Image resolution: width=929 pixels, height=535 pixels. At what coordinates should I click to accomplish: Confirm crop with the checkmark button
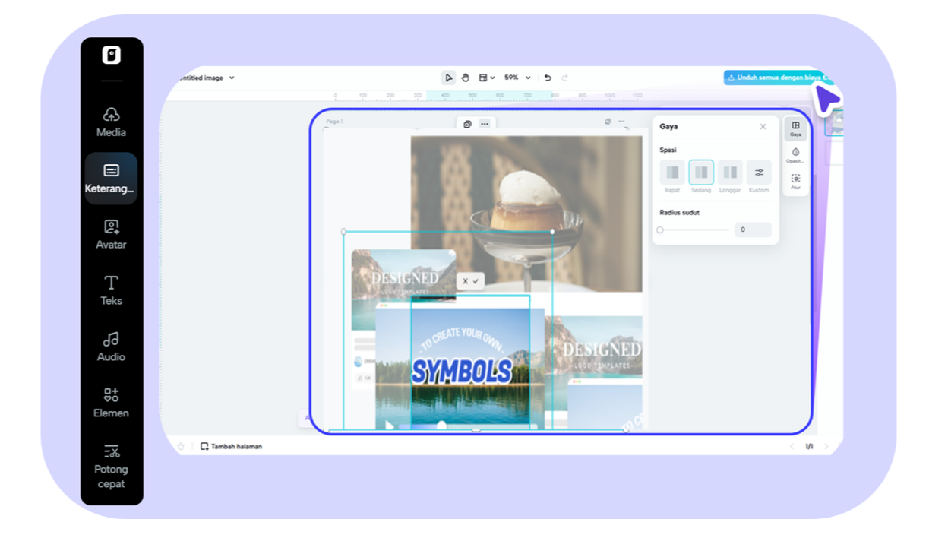(x=476, y=281)
